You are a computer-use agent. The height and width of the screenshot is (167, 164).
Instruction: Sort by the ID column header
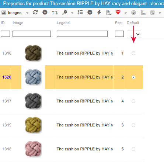click(3, 23)
